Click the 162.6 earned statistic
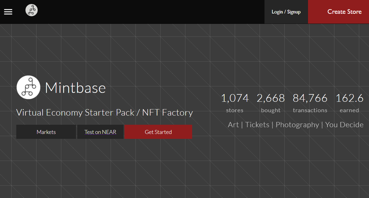Screen dimensions: 369x198 pyautogui.click(x=349, y=103)
